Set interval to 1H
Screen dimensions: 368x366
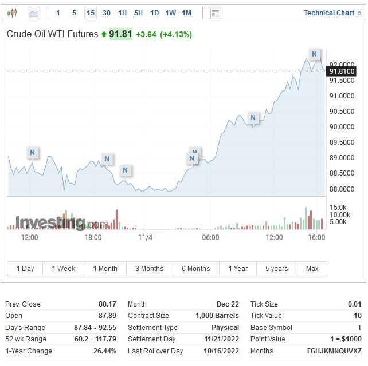(x=123, y=13)
